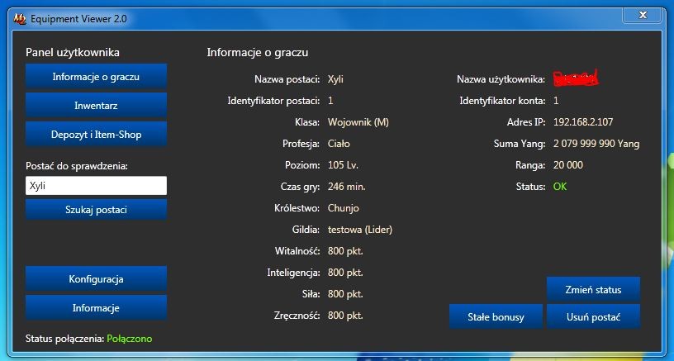Click the 246 min. play time value
This screenshot has width=674, height=361.
click(x=346, y=187)
